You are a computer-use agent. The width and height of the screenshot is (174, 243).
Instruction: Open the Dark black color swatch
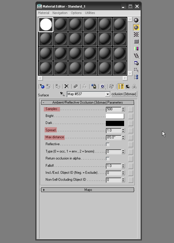115,123
